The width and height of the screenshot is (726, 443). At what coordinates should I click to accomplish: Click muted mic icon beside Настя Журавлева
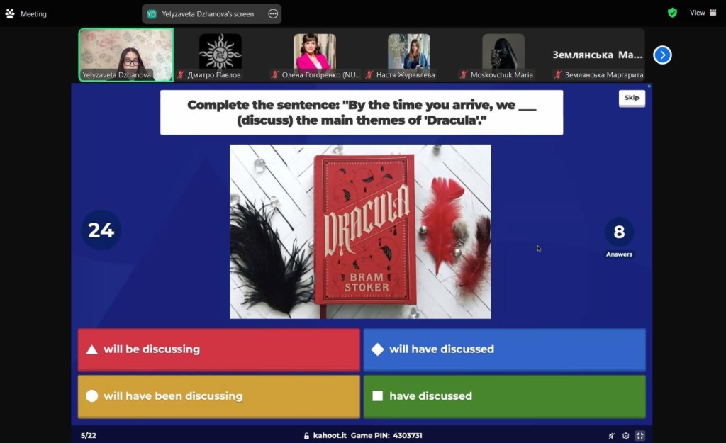tap(369, 74)
